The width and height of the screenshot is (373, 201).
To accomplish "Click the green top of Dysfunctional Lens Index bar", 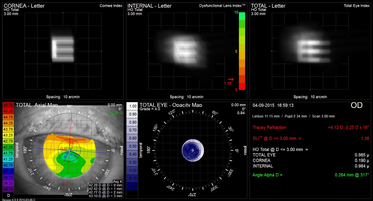I will [x=242, y=16].
